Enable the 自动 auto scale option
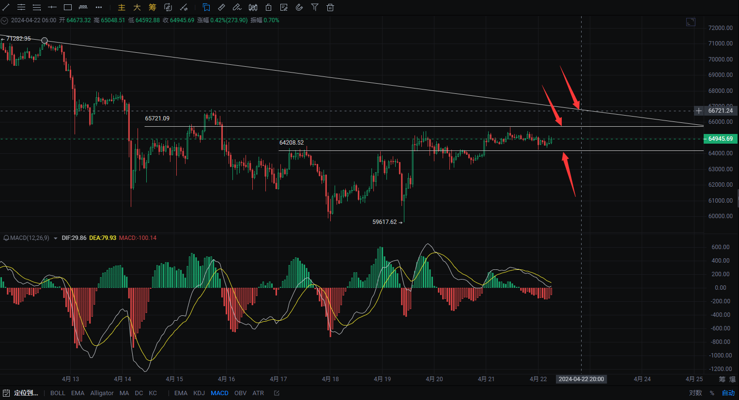Viewport: 739px width, 400px height. pos(728,393)
